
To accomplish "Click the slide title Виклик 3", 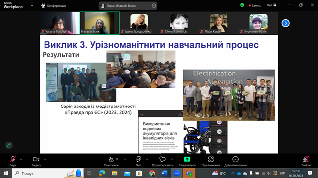I will point(151,45).
